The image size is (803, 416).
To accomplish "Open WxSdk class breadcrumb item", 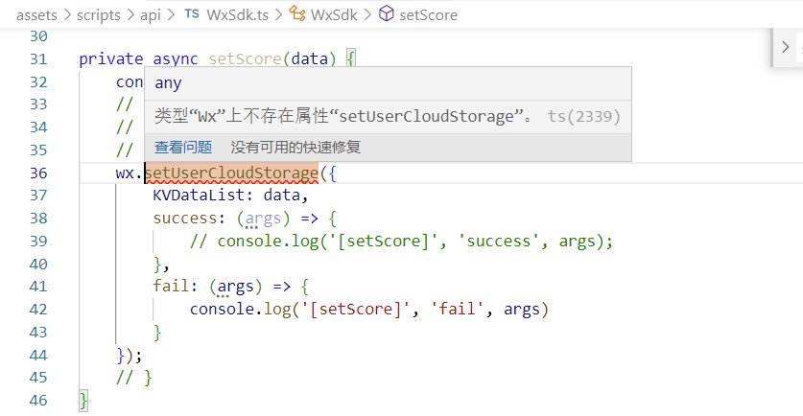I will 334,14.
